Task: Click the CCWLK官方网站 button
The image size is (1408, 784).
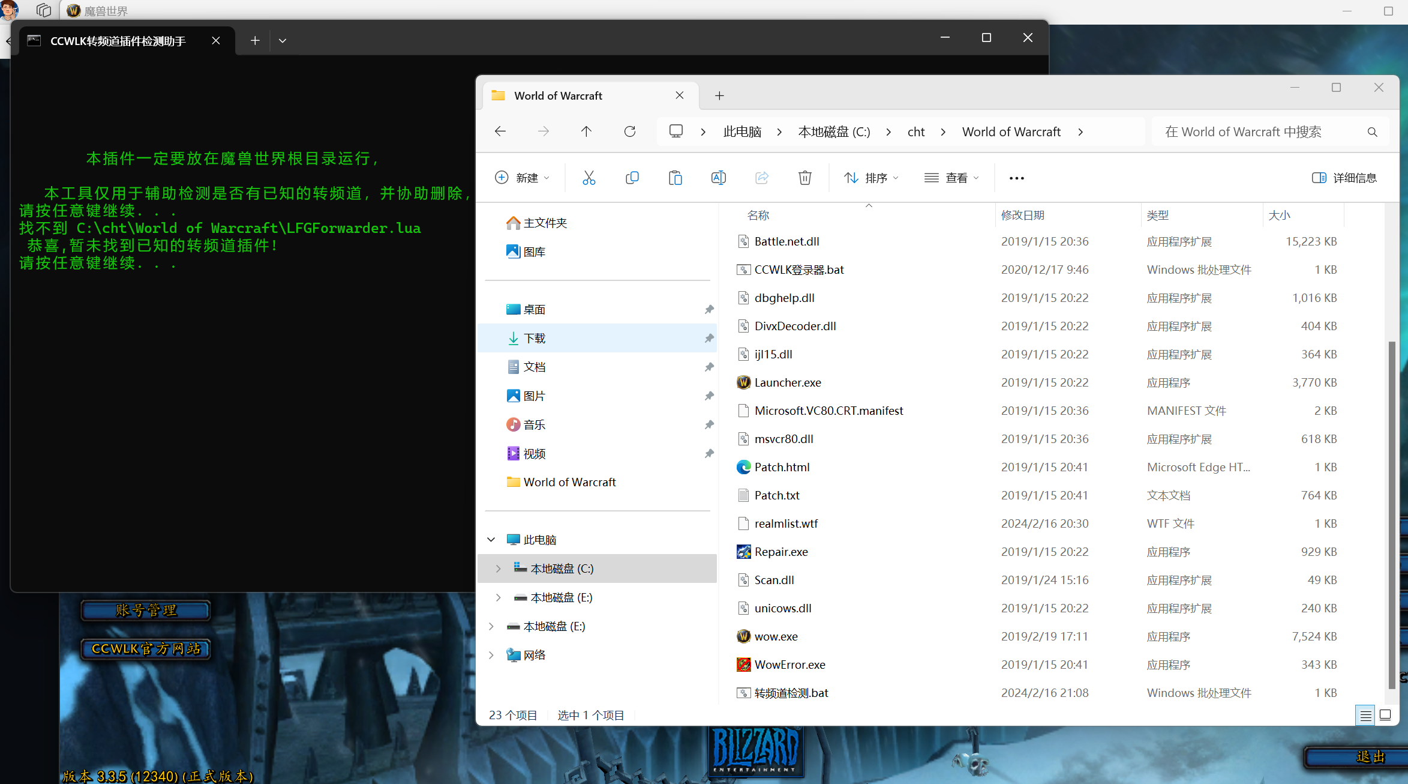Action: click(146, 649)
